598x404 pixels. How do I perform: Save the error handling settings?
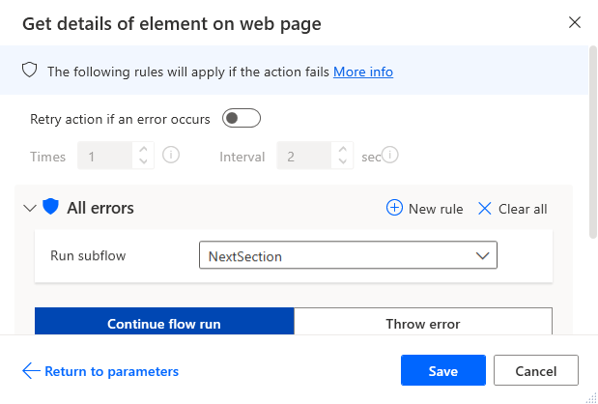point(443,370)
